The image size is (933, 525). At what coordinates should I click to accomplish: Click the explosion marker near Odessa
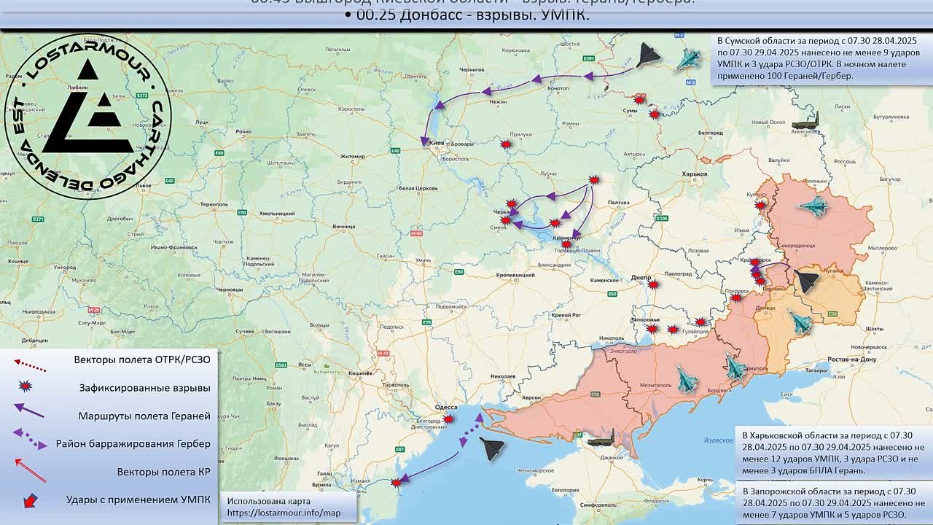pyautogui.click(x=449, y=419)
